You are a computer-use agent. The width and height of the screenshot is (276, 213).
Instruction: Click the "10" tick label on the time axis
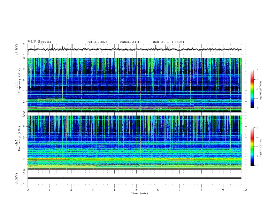[245, 190]
